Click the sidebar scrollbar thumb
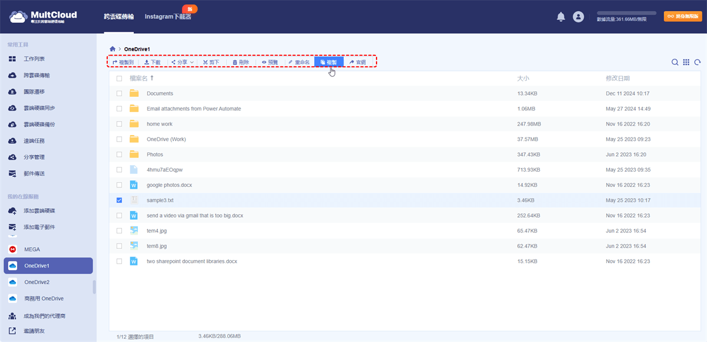 click(x=94, y=287)
